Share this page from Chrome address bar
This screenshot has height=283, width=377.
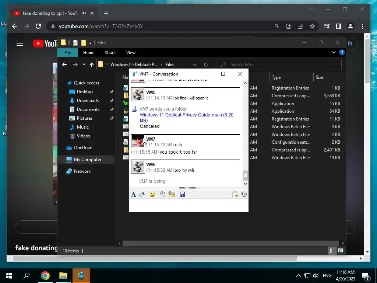(x=300, y=26)
